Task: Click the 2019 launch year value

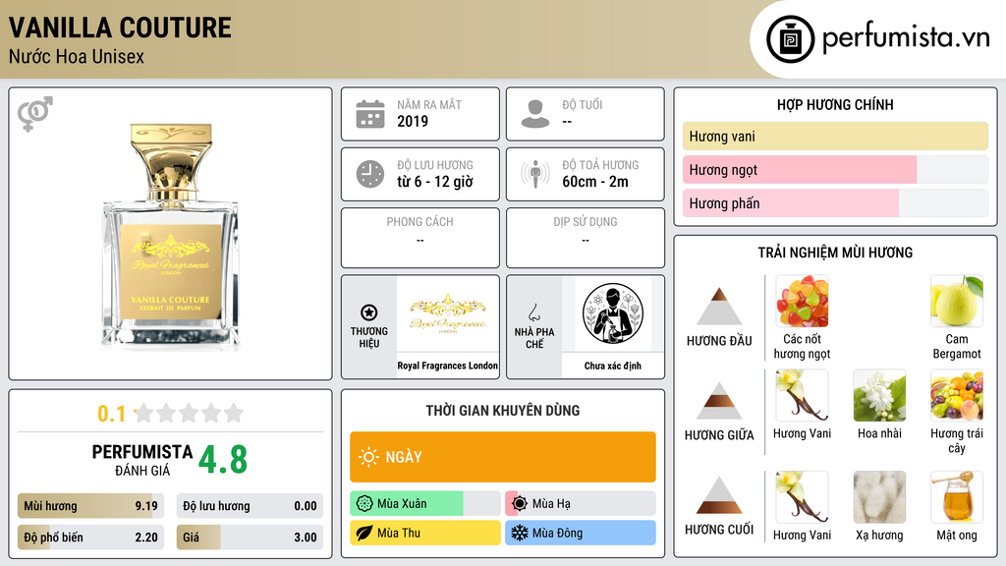Action: (x=413, y=121)
